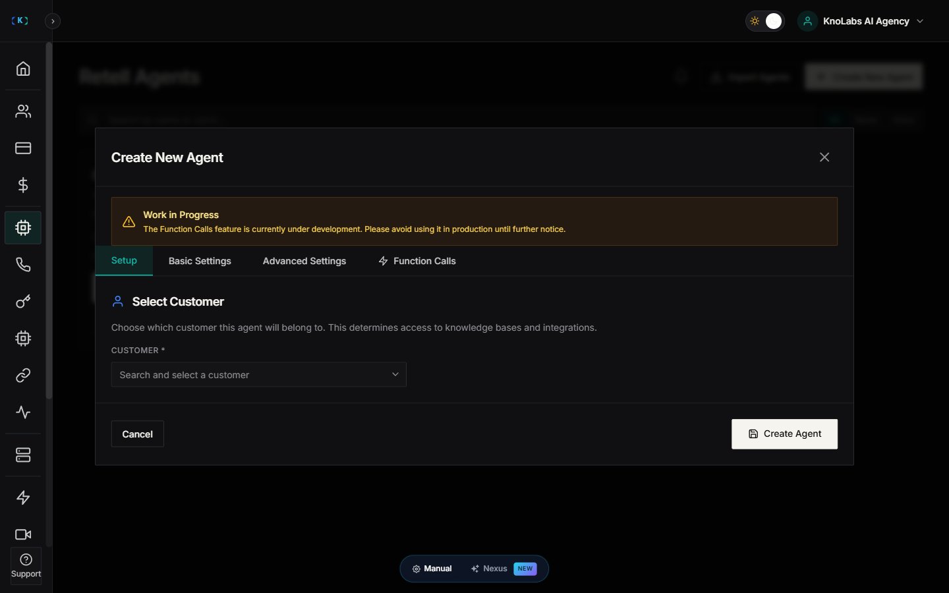Open the phone icon in sidebar
The width and height of the screenshot is (949, 593).
click(x=23, y=265)
